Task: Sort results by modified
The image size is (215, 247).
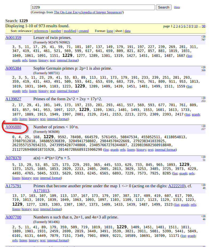Action: (x=70, y=31)
